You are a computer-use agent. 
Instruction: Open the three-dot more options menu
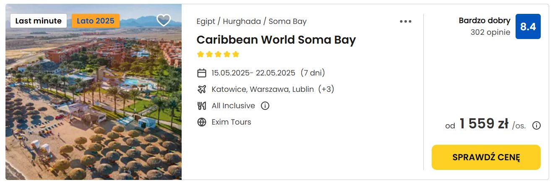pos(405,21)
